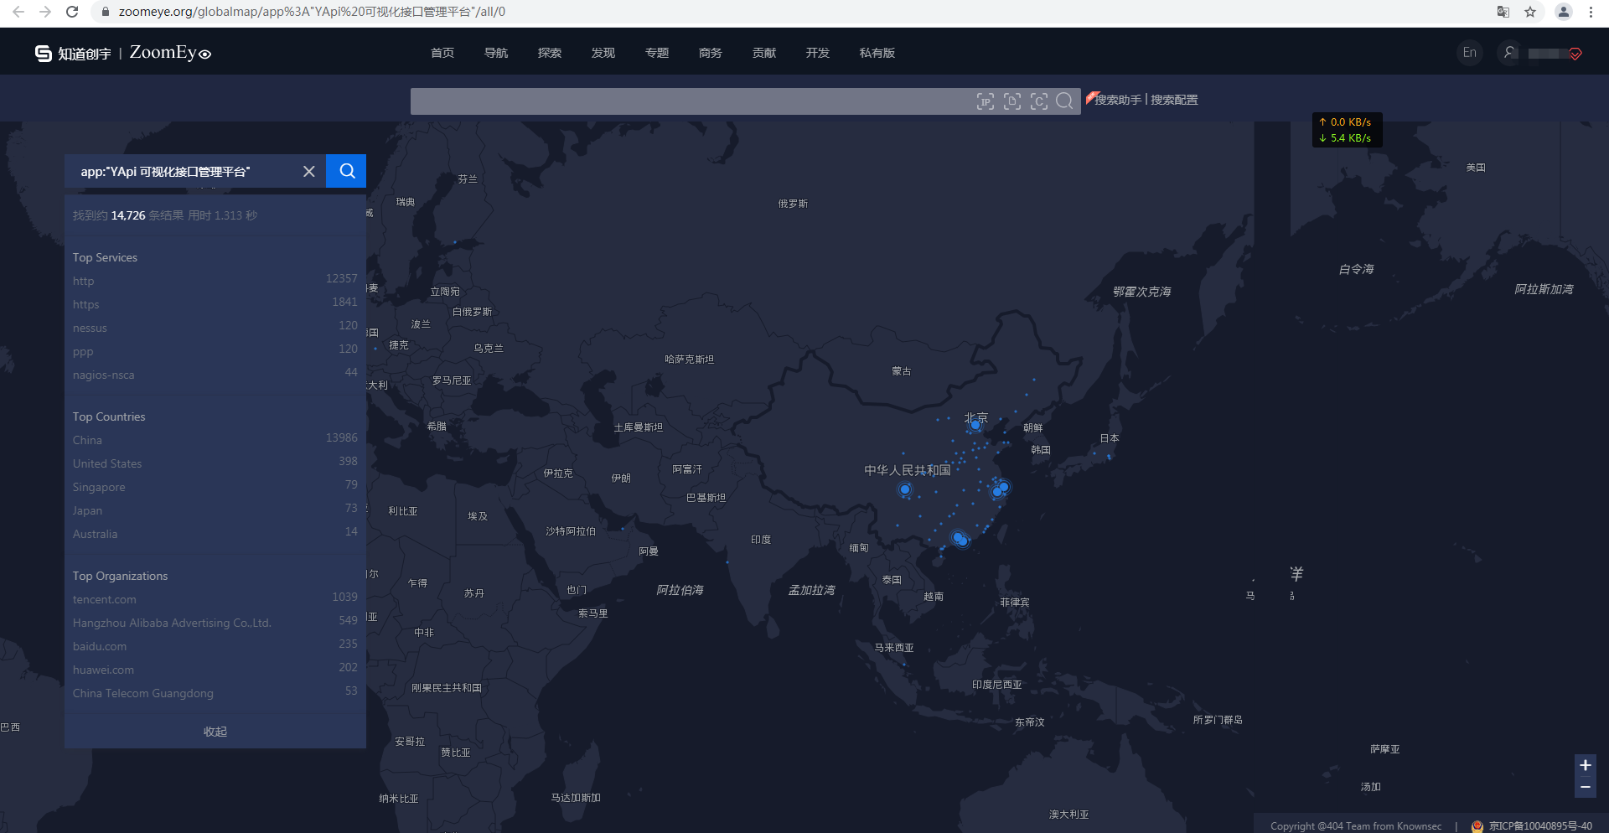Open the 搜索助手 search assistant link
This screenshot has height=833, width=1609.
(1117, 100)
